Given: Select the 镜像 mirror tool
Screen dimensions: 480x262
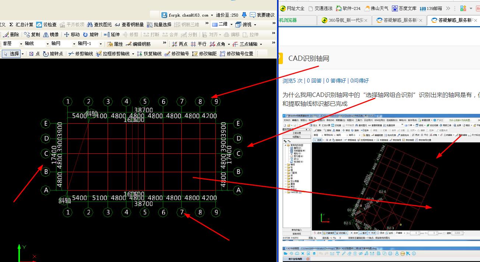Looking at the screenshot, I should [51, 34].
